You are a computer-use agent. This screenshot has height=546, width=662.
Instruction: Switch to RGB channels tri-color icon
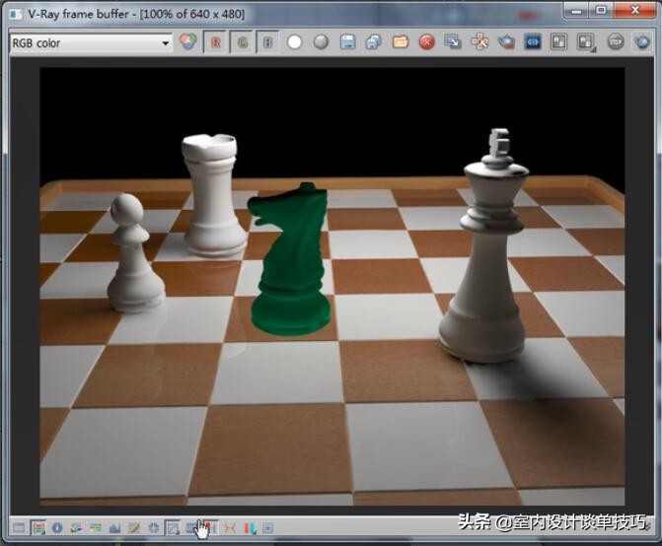click(x=188, y=41)
